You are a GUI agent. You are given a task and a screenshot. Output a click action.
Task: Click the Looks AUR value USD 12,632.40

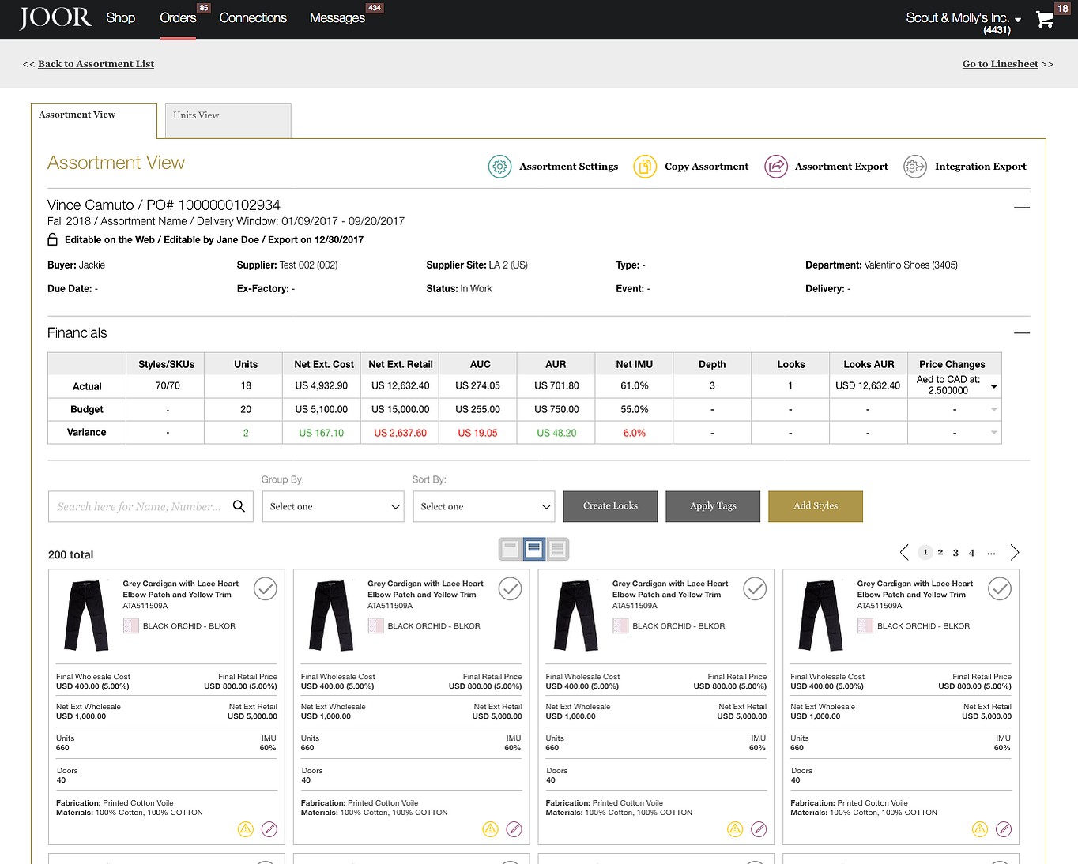pyautogui.click(x=868, y=386)
